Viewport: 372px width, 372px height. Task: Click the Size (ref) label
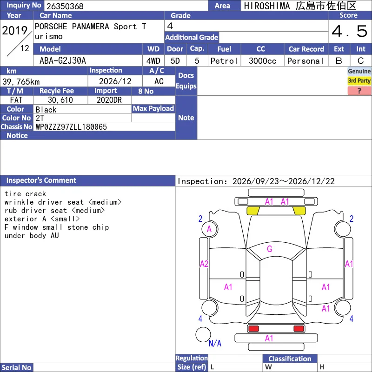pyautogui.click(x=192, y=367)
